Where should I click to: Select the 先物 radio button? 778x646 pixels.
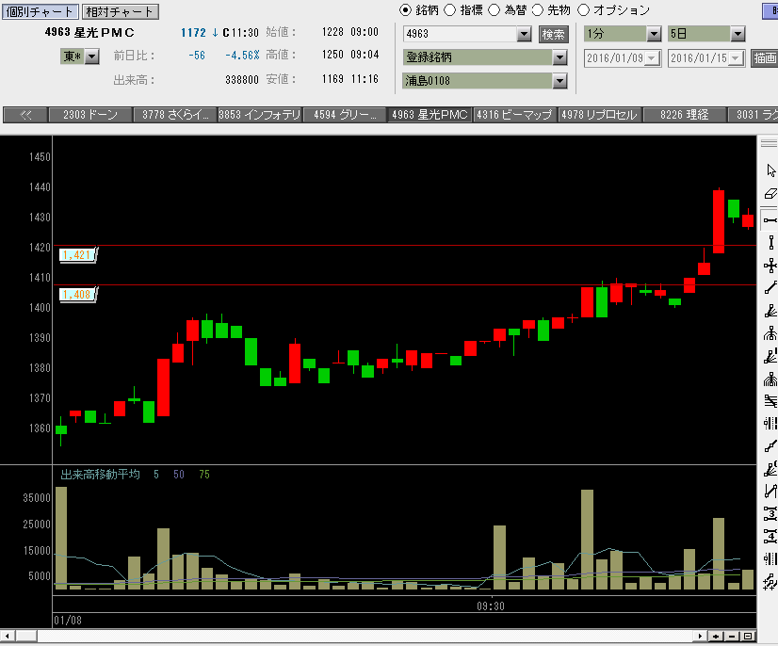click(538, 10)
